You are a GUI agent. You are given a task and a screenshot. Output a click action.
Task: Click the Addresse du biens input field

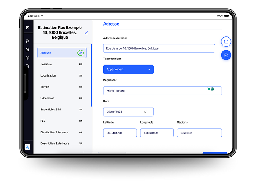pyautogui.click(x=159, y=48)
